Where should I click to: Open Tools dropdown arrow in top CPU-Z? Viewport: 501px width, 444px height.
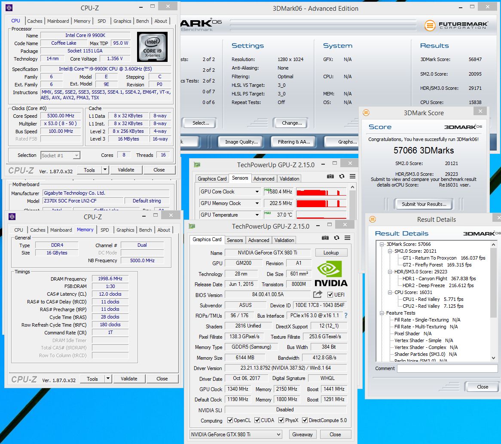pyautogui.click(x=105, y=170)
